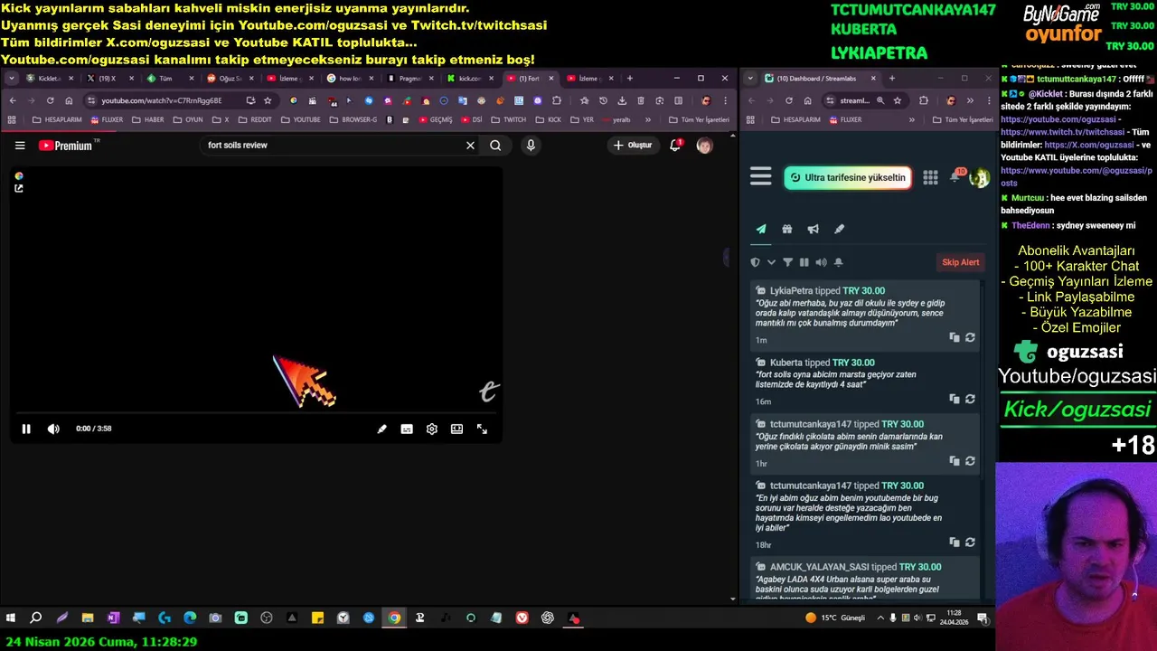This screenshot has height=651, width=1157.
Task: Start YouTube voice search microphone
Action: tap(531, 145)
